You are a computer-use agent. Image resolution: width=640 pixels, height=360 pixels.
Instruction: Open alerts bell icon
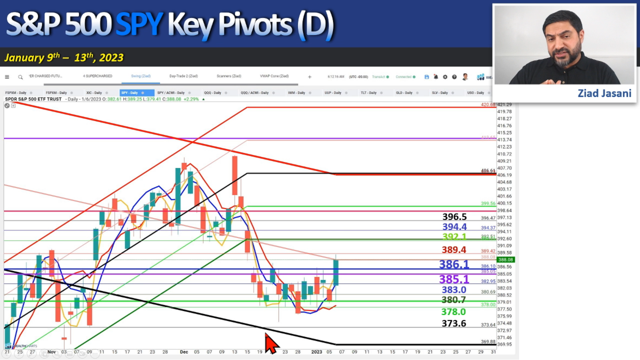coord(436,77)
